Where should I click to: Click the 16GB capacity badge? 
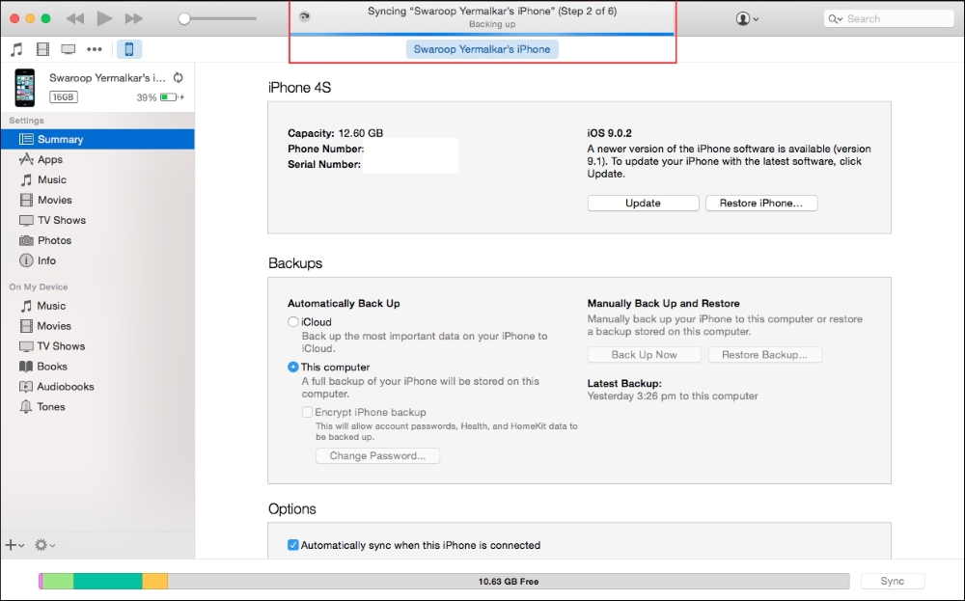[x=64, y=97]
